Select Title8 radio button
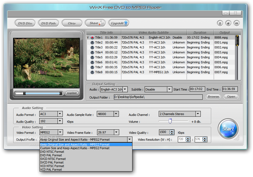Screen dimensions: 253x177 tap(92, 72)
